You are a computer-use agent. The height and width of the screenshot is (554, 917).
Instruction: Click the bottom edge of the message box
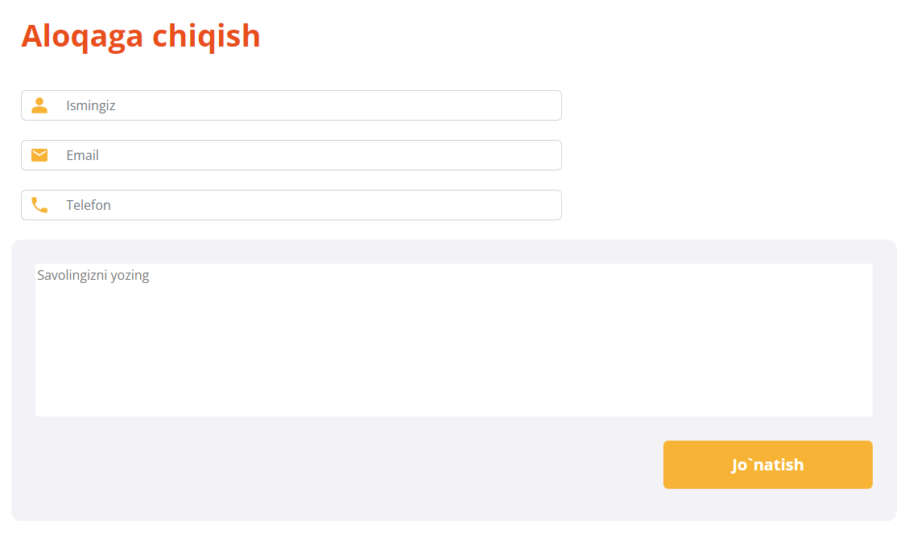(x=454, y=414)
